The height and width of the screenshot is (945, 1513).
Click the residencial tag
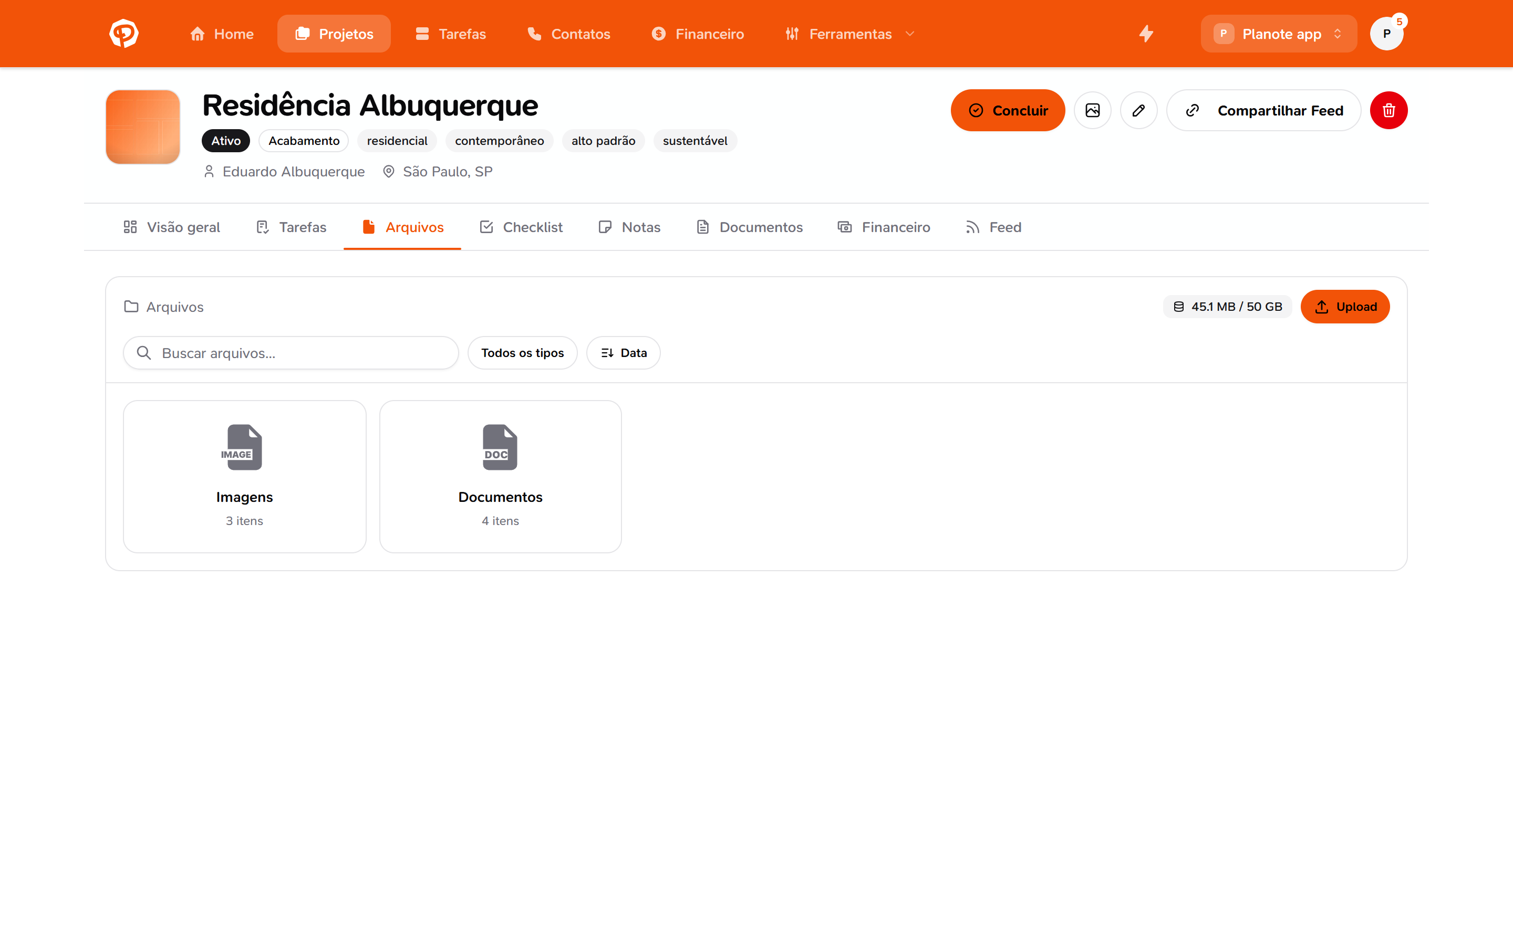click(x=397, y=141)
